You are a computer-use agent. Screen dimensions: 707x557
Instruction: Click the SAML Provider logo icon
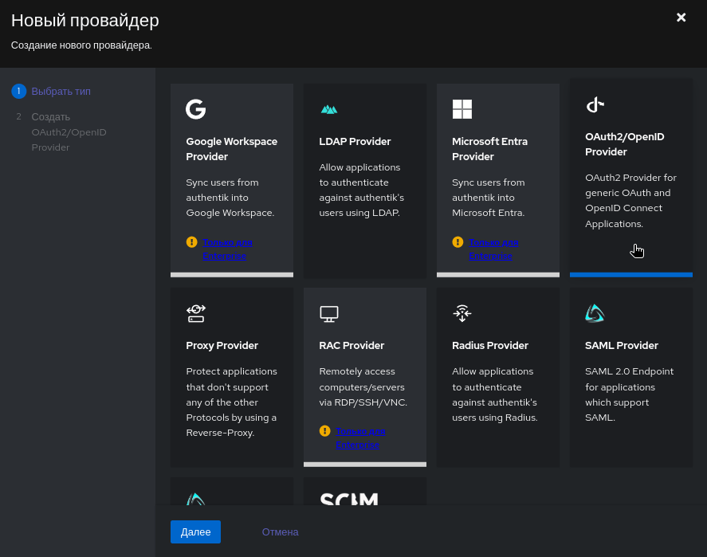(x=595, y=313)
